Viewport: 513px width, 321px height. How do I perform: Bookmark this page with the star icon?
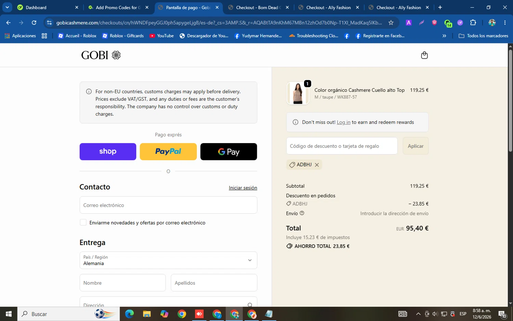tap(391, 23)
